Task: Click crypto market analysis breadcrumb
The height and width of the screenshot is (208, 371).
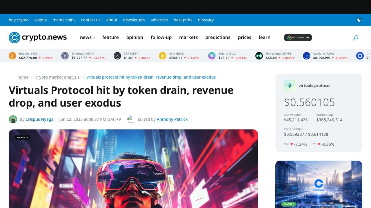Action: (57, 77)
